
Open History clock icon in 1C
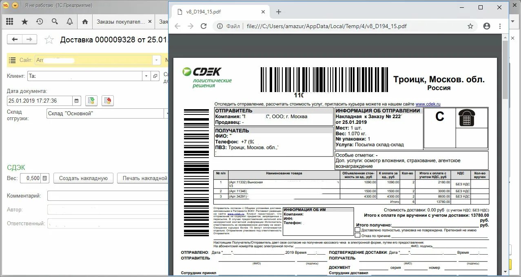40,22
